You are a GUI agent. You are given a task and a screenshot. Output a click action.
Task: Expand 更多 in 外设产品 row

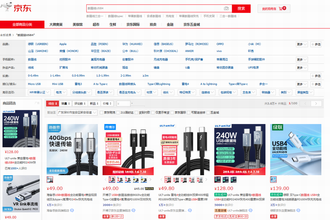tap(302, 68)
